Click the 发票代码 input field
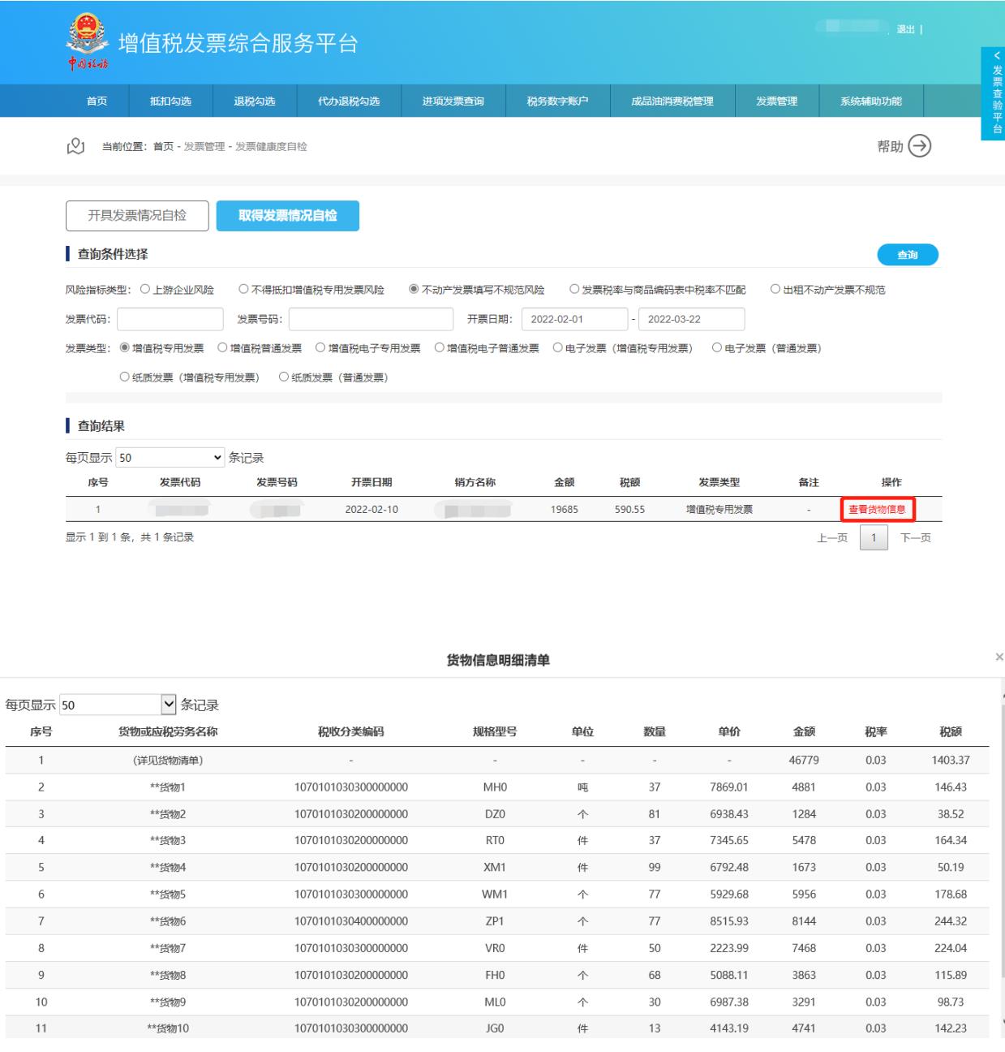The width and height of the screenshot is (1005, 1052). (170, 319)
